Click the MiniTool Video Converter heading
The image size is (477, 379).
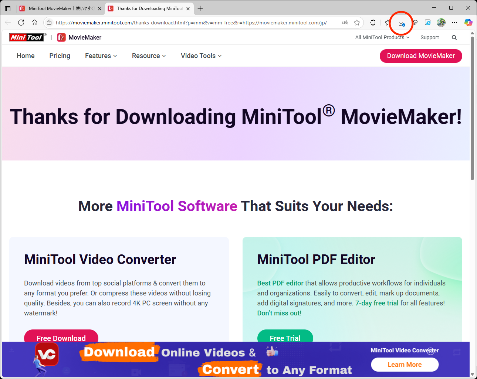click(x=100, y=260)
